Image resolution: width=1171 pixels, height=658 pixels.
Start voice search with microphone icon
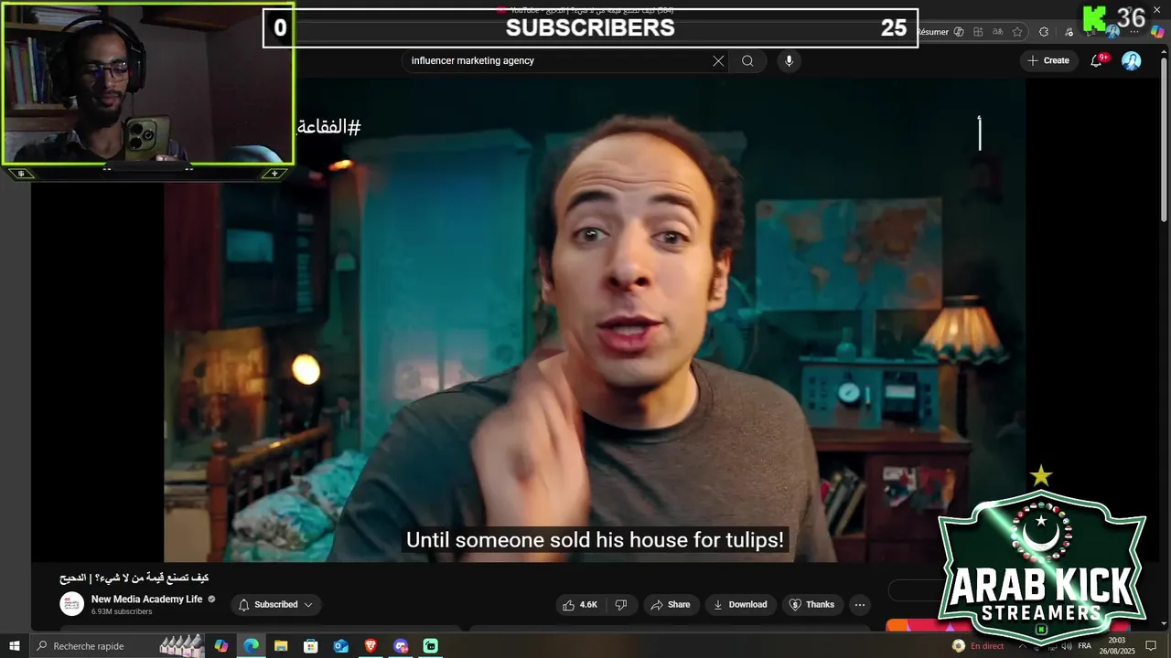tap(789, 61)
